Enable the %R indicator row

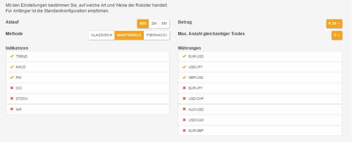click(87, 109)
